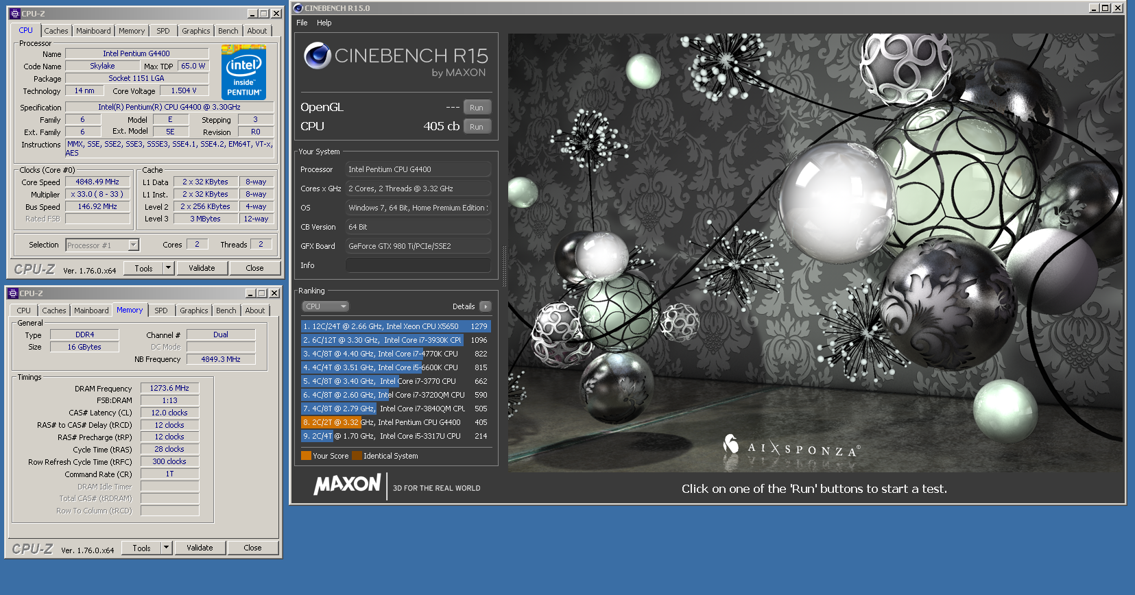Click Tools button in bottom CPU-Z window
The height and width of the screenshot is (595, 1135).
(141, 548)
